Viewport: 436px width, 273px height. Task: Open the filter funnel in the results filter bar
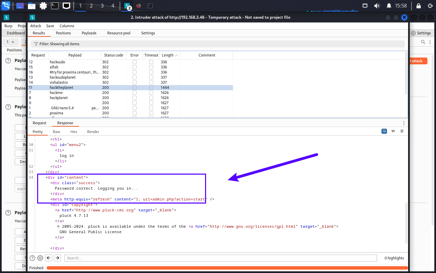coord(36,44)
